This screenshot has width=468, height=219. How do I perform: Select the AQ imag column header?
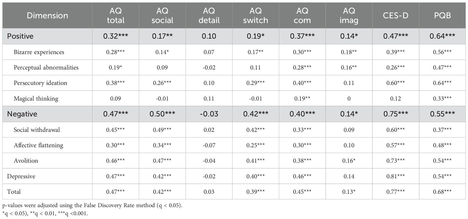click(349, 15)
